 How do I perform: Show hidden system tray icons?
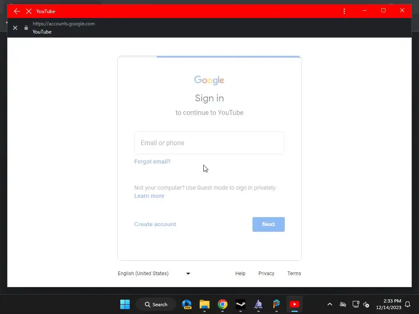coord(330,304)
